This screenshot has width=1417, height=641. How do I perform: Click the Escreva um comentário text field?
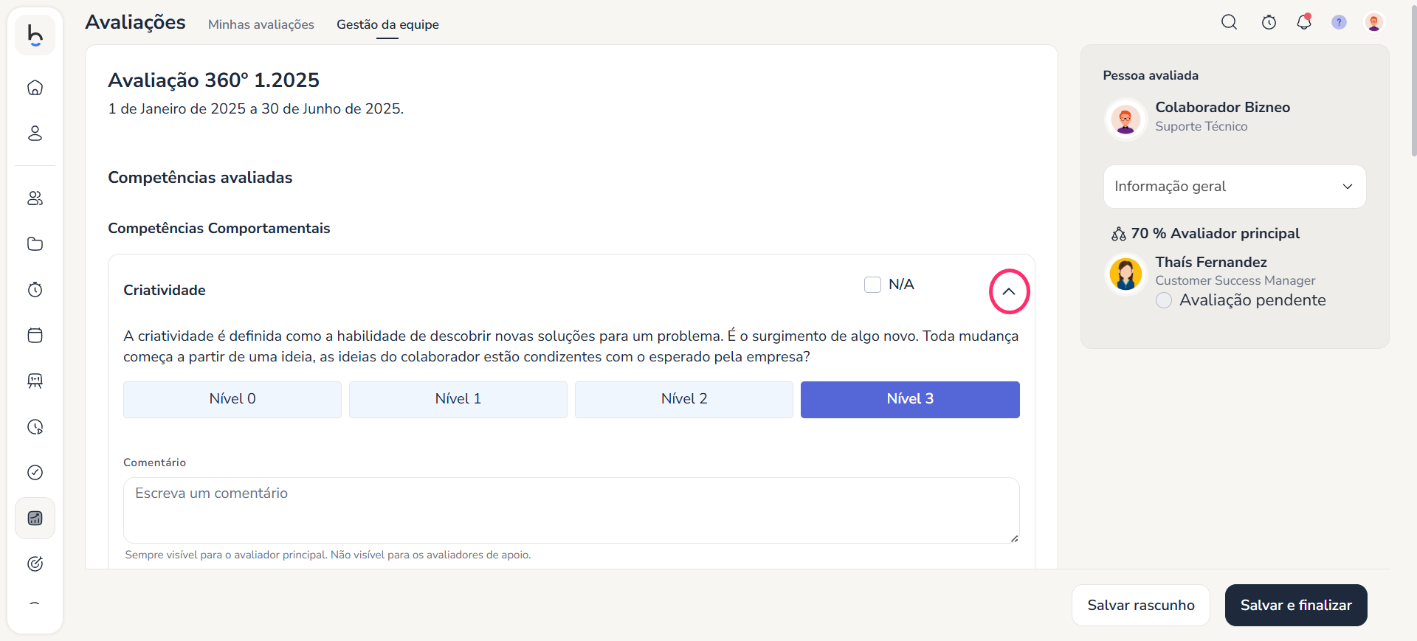(x=570, y=510)
